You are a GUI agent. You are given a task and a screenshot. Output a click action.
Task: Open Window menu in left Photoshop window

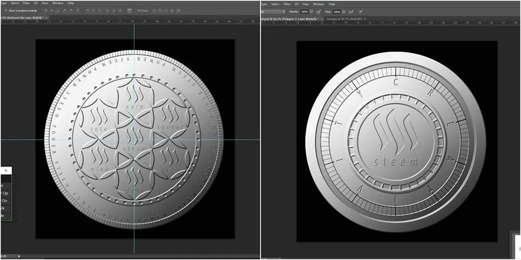tap(58, 3)
